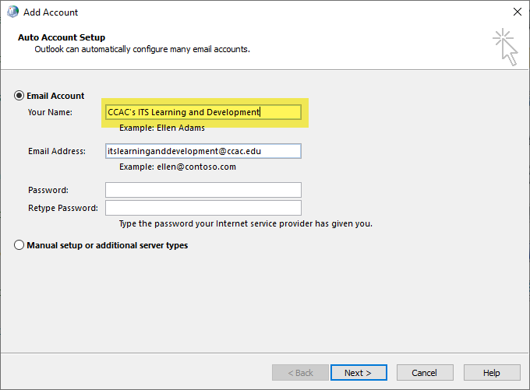This screenshot has height=390, width=530.
Task: Click the Cancel button
Action: click(x=425, y=372)
